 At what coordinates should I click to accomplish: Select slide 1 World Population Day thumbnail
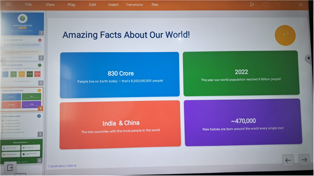click(22, 24)
